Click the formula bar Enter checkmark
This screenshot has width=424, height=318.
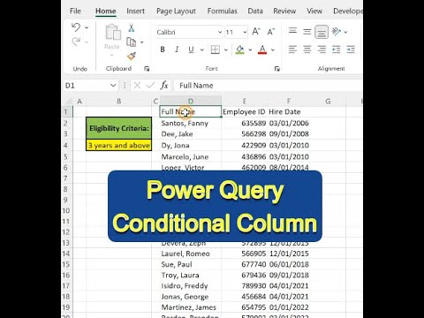(150, 86)
